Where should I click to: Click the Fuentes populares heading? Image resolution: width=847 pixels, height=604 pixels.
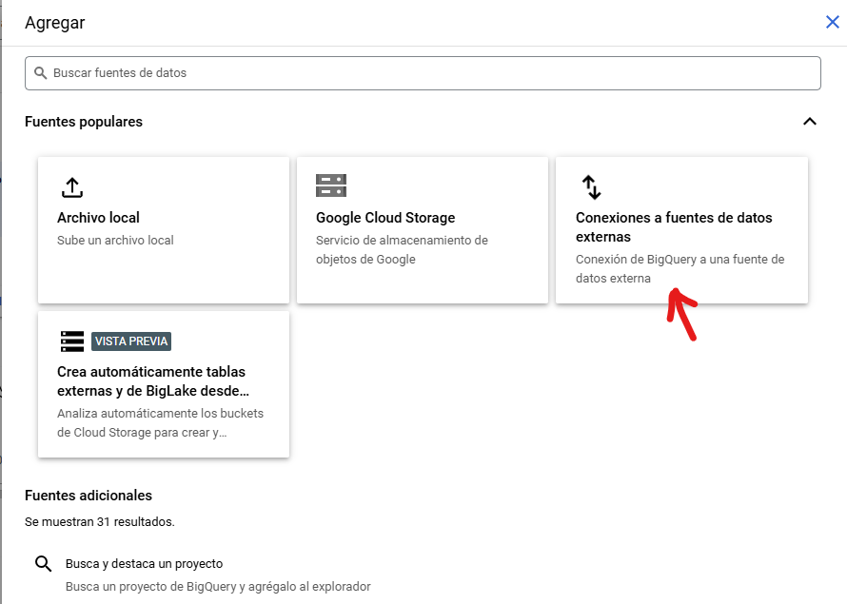tap(84, 122)
